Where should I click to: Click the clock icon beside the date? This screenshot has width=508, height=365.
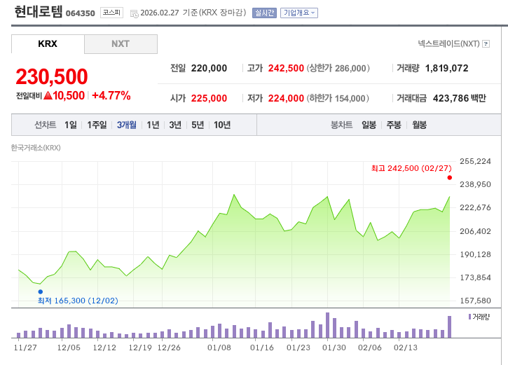coord(134,13)
